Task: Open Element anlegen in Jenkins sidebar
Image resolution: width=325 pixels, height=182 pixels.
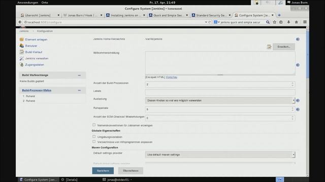Action: tap(36, 39)
